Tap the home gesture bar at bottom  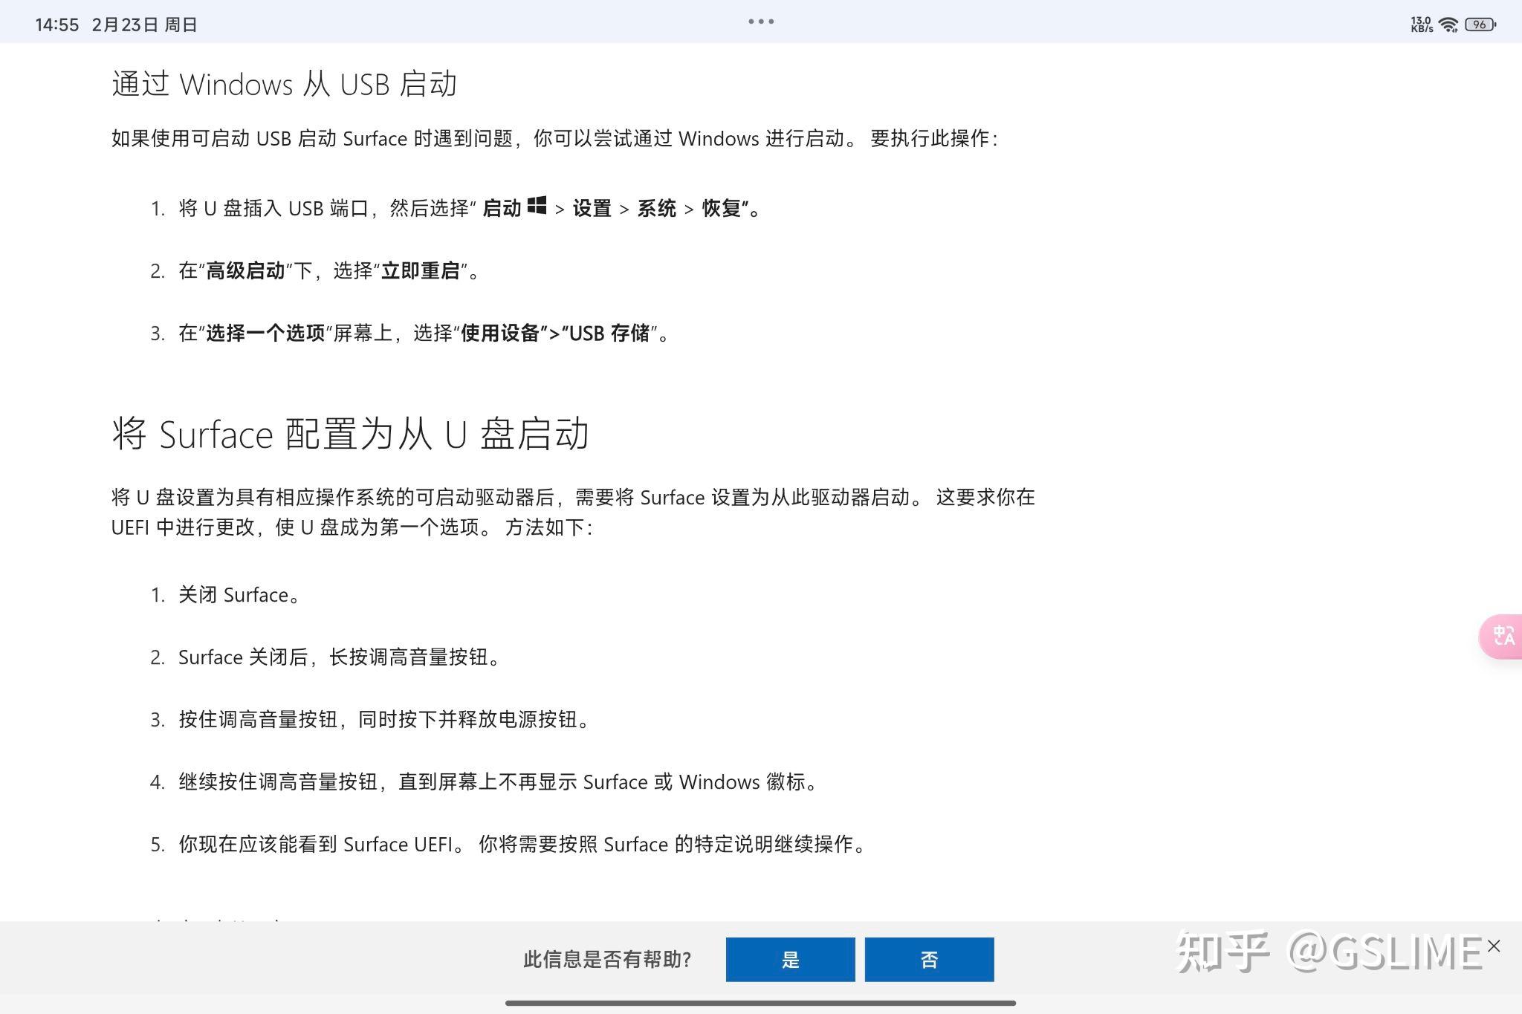point(760,1003)
